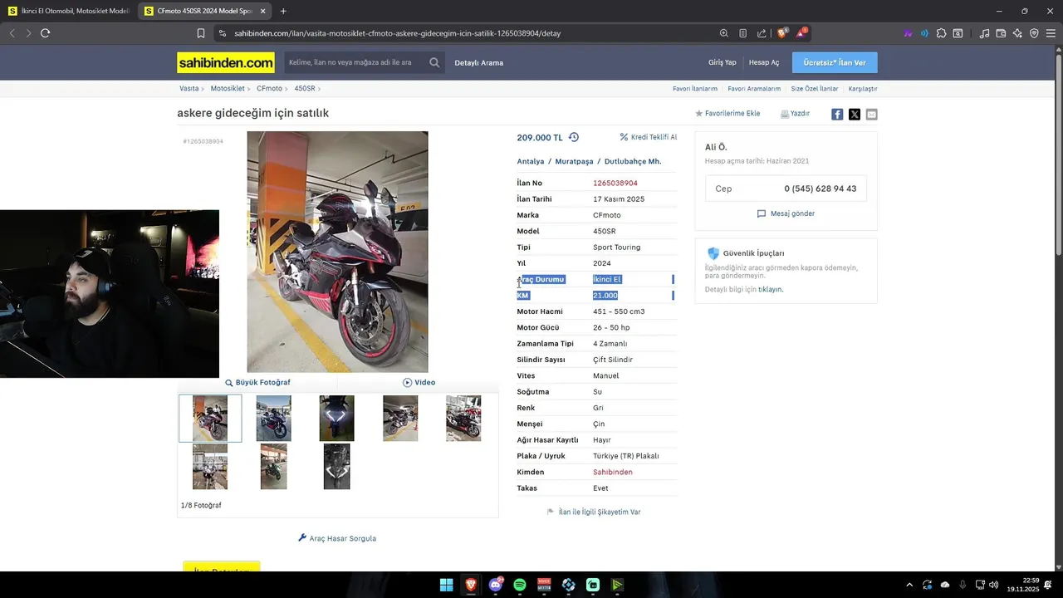Click Ücretsiz İlan Ver button
The height and width of the screenshot is (598, 1063).
(x=835, y=62)
